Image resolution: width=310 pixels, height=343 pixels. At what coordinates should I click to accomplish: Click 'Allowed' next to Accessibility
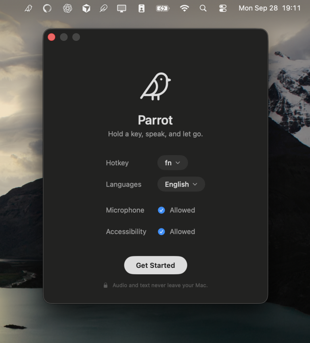click(182, 231)
